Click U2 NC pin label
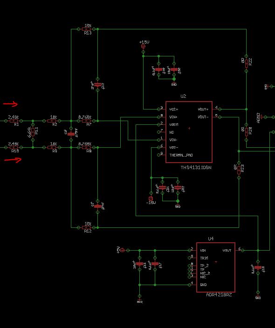The image size is (275, 328). coord(172,132)
